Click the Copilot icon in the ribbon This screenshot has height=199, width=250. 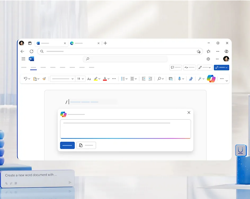[x=211, y=79]
